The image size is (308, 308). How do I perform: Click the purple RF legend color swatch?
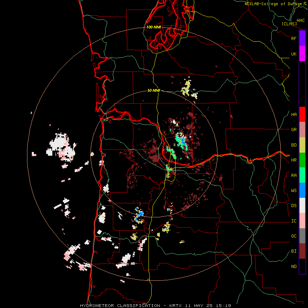302,38
